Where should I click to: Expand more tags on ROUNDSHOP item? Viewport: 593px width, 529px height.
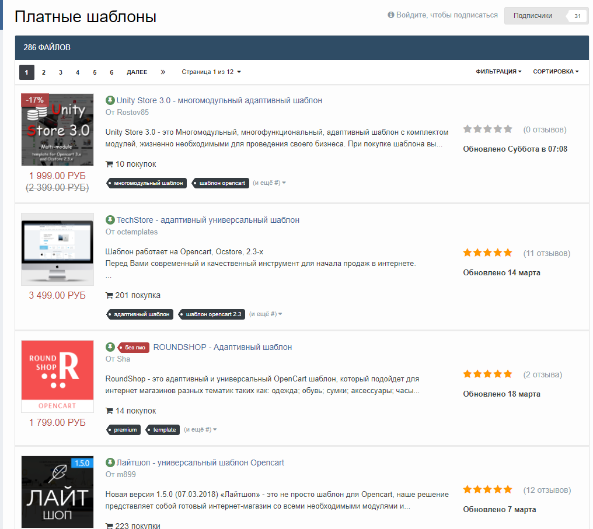click(200, 430)
